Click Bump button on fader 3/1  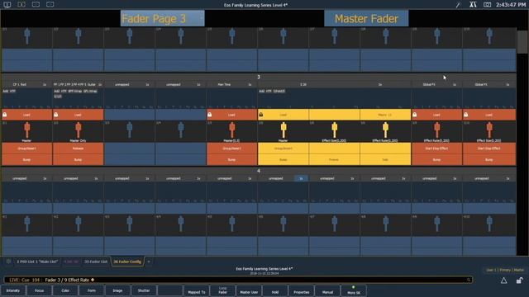click(x=27, y=159)
